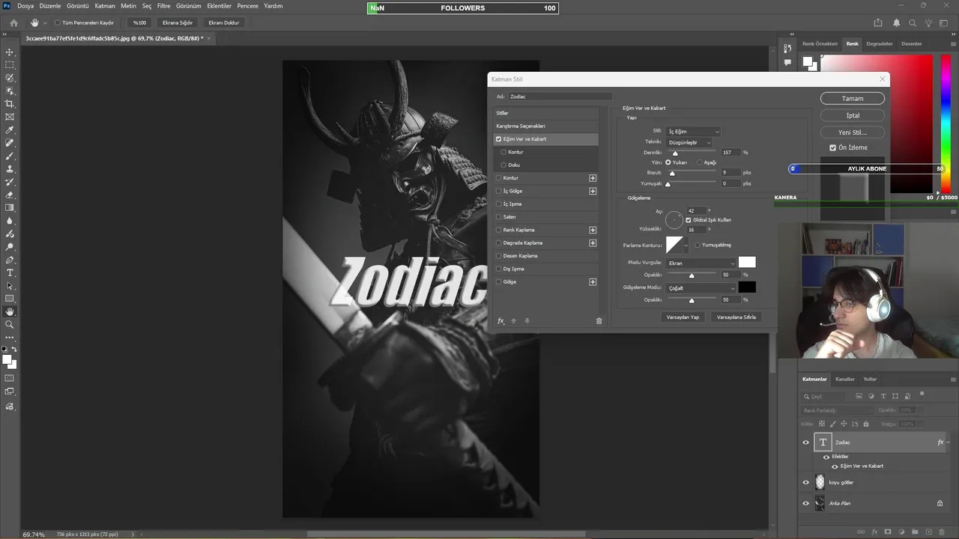Select the Pen tool
959x539 pixels.
10,260
